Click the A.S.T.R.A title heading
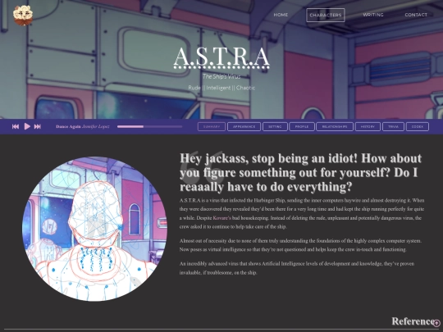This screenshot has height=332, width=443. (x=221, y=57)
